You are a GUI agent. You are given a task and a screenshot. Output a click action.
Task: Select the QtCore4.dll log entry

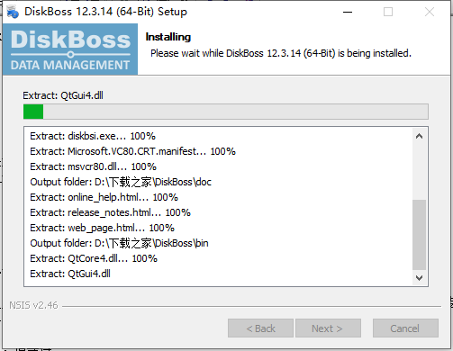click(94, 258)
